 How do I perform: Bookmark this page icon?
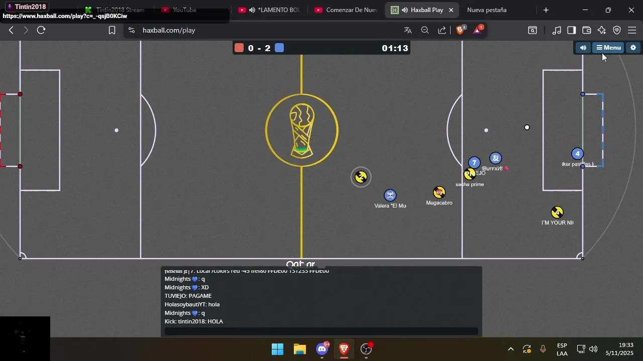point(112,30)
